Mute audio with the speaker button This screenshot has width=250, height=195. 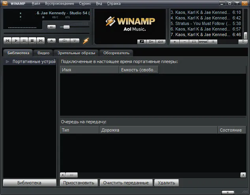pyautogui.click(x=51, y=27)
